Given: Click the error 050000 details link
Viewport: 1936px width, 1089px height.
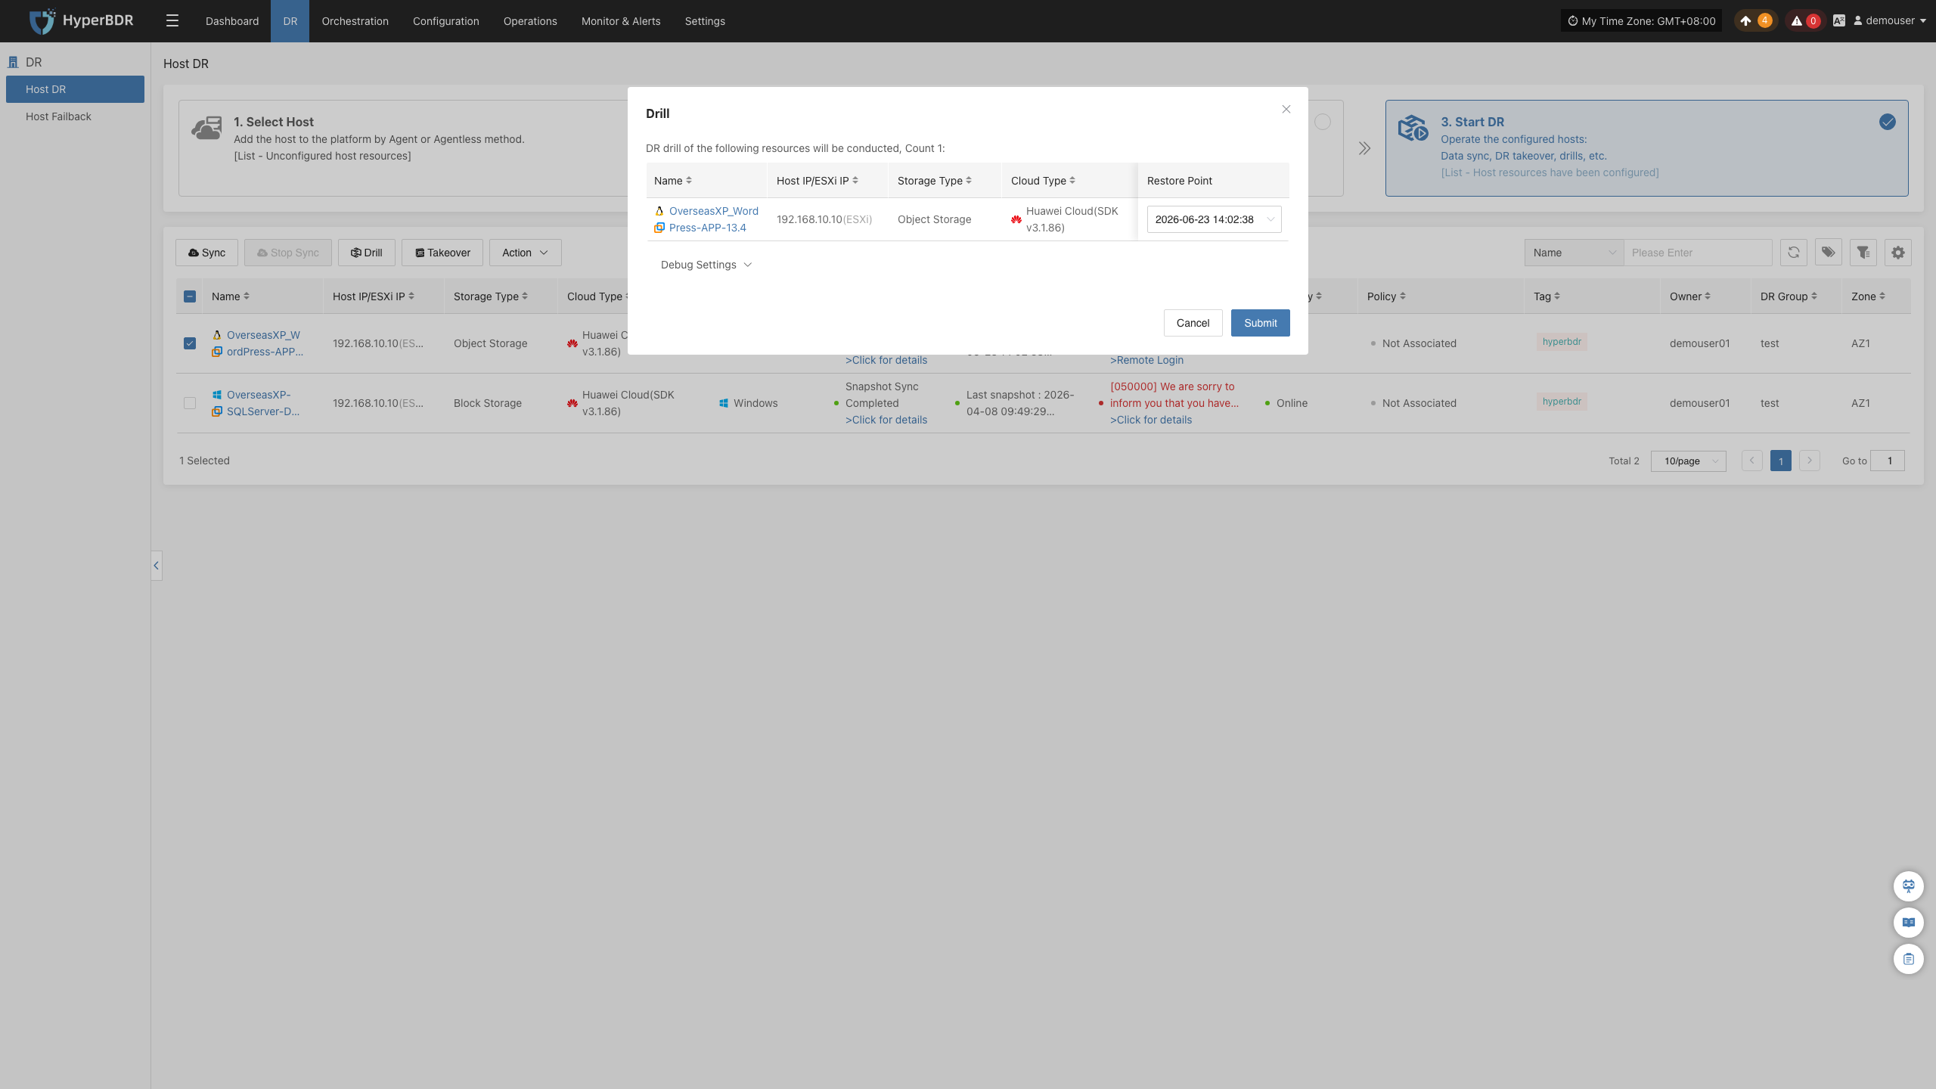Looking at the screenshot, I should [x=1150, y=420].
